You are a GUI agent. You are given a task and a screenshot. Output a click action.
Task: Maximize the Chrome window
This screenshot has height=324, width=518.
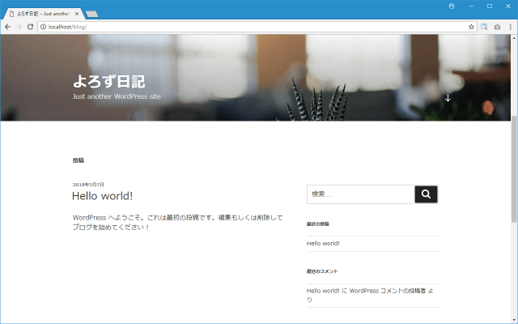point(490,6)
